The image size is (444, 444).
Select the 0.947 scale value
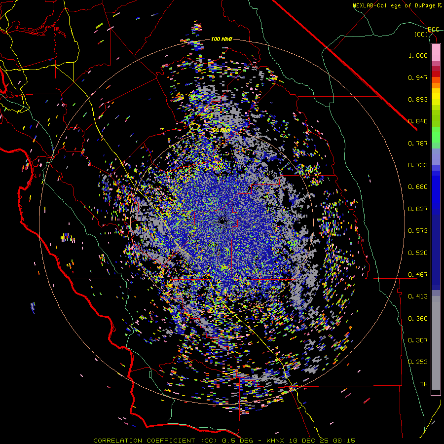coord(418,77)
